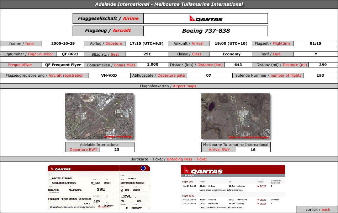Click the arrival time 19:00 (UTC+10)
This screenshot has width=338, height=213.
pos(231,43)
